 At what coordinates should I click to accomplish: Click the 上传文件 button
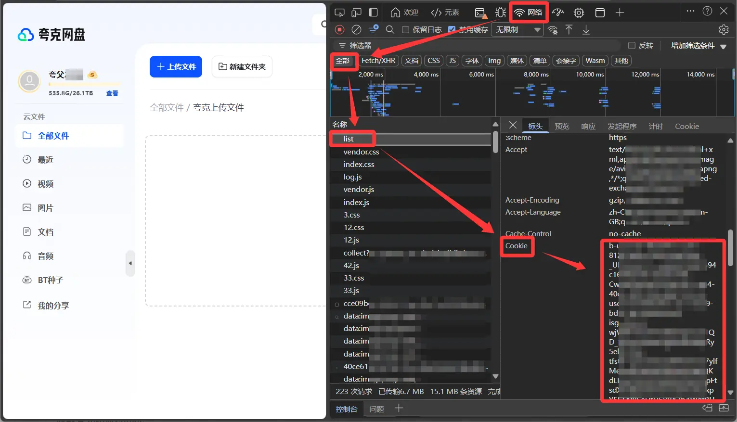point(176,66)
